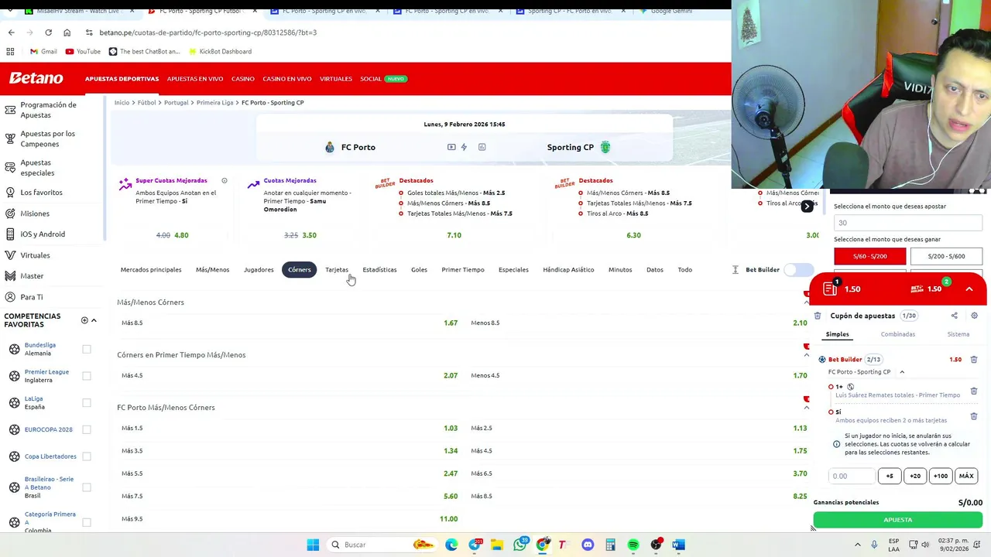Viewport: 991px width, 557px height.
Task: Delete the Luis Suárez Remates totales selection
Action: 974,391
